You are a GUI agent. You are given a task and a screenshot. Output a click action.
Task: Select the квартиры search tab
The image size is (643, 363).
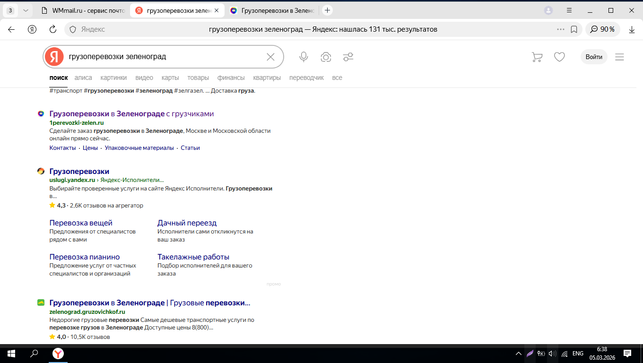pos(267,78)
